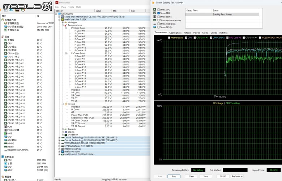Expand the Voltages tree node
The height and width of the screenshot is (181, 282).
tap(63, 22)
